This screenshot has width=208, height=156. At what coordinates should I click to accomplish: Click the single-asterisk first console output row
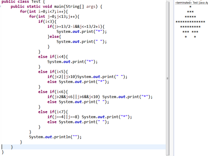click(x=191, y=7)
